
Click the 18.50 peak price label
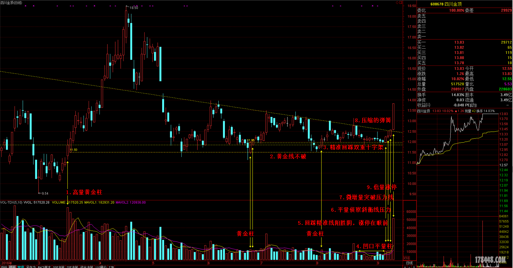[x=134, y=7]
